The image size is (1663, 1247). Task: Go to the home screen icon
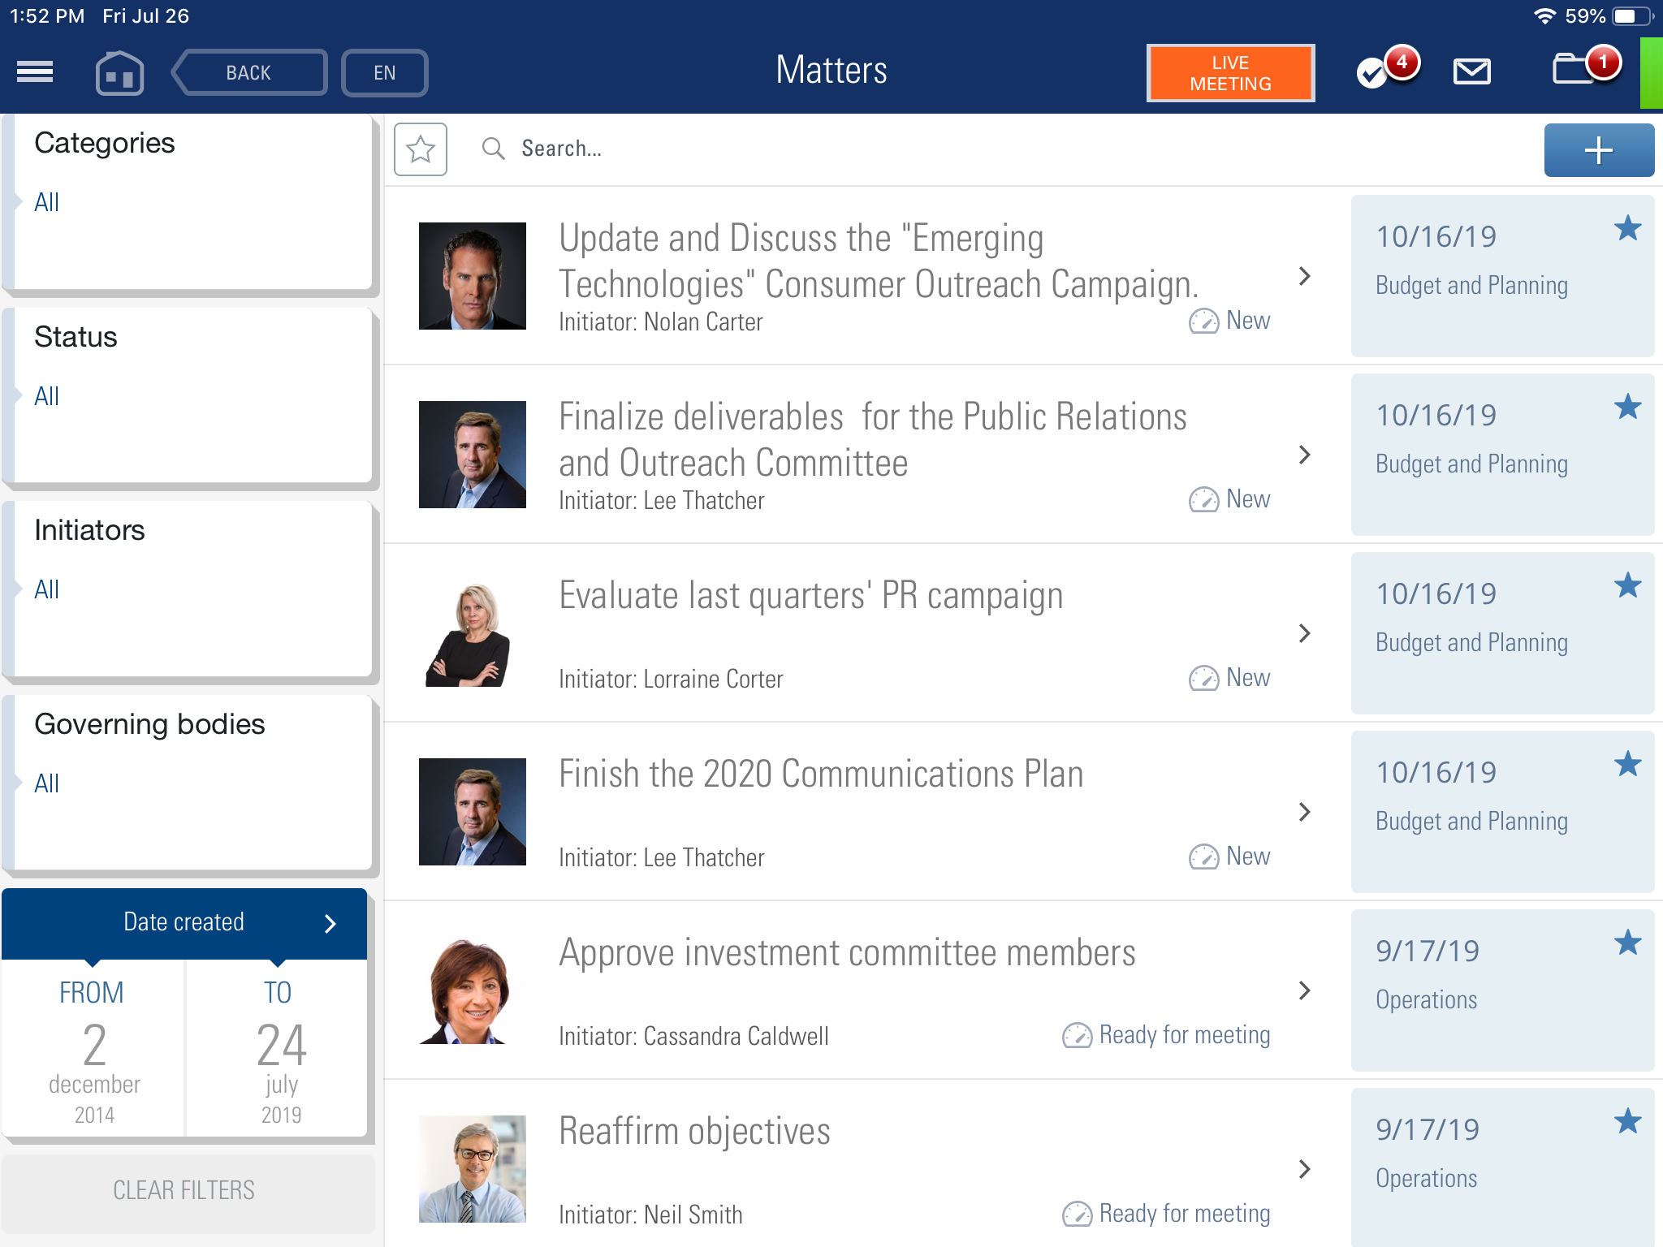119,73
